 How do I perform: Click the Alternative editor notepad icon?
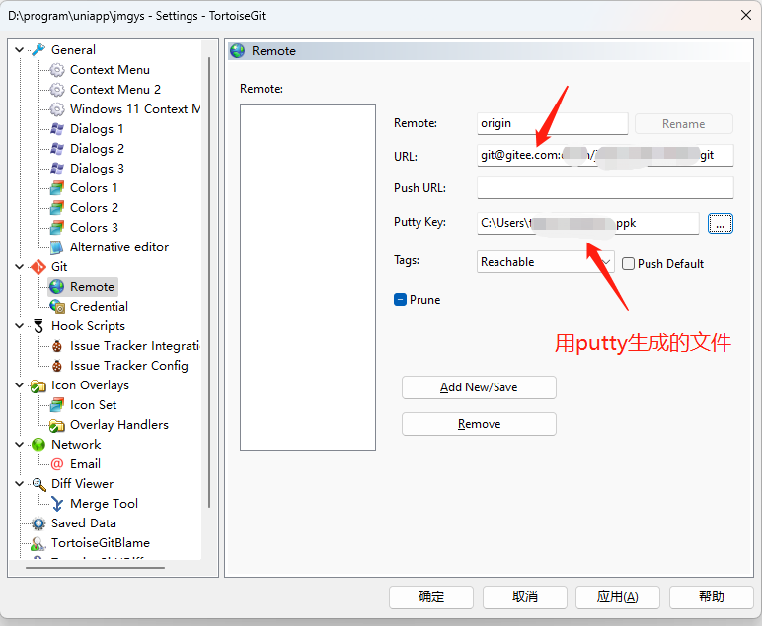[x=57, y=247]
